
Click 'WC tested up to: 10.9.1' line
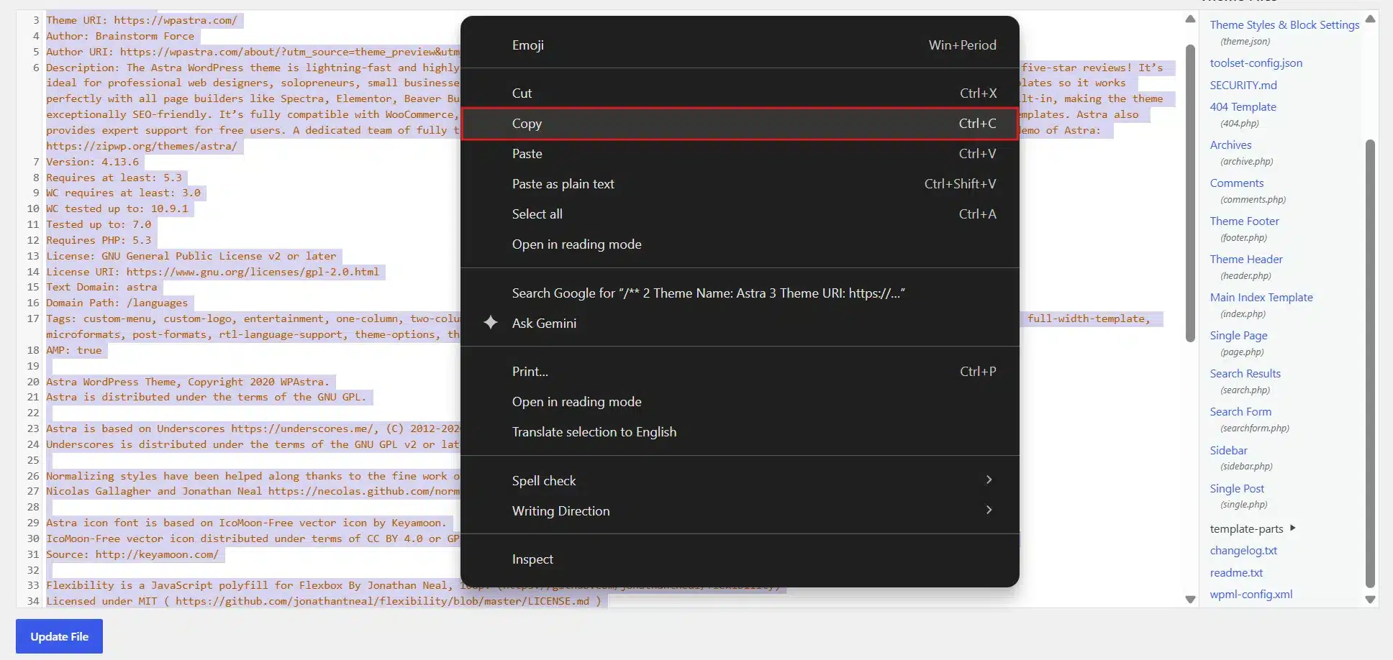[x=117, y=208]
